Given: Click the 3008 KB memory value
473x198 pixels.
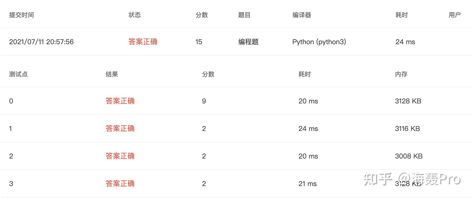Looking at the screenshot, I should (409, 156).
